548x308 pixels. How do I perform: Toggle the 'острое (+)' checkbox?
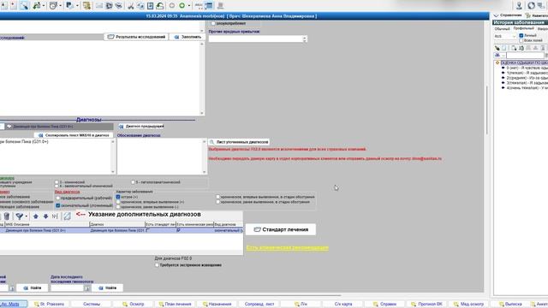[x=118, y=197]
